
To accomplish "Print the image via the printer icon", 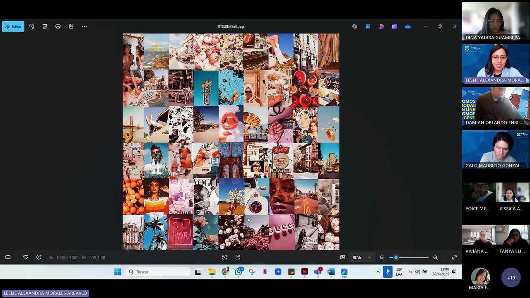I will (x=58, y=26).
